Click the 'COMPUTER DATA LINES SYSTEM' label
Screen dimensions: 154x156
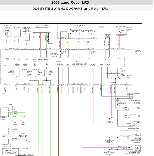point(107,36)
